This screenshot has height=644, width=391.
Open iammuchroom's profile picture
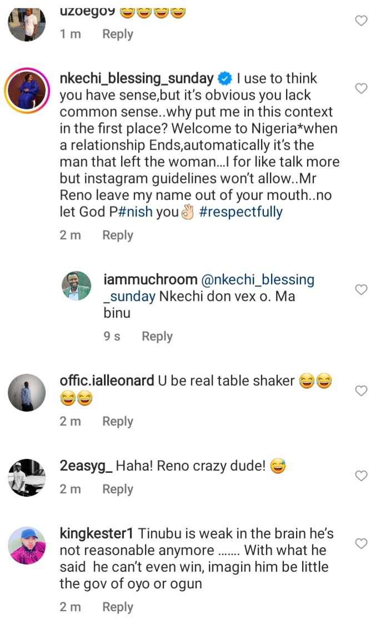coord(76,286)
